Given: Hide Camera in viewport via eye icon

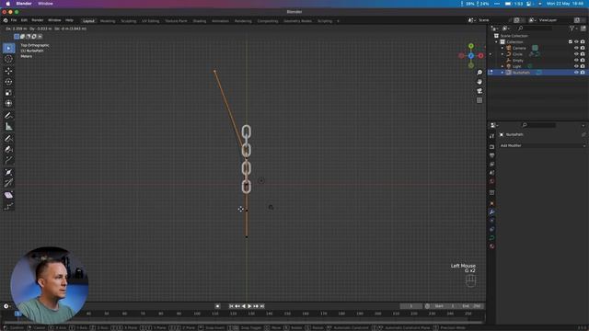Looking at the screenshot, I should click(576, 48).
